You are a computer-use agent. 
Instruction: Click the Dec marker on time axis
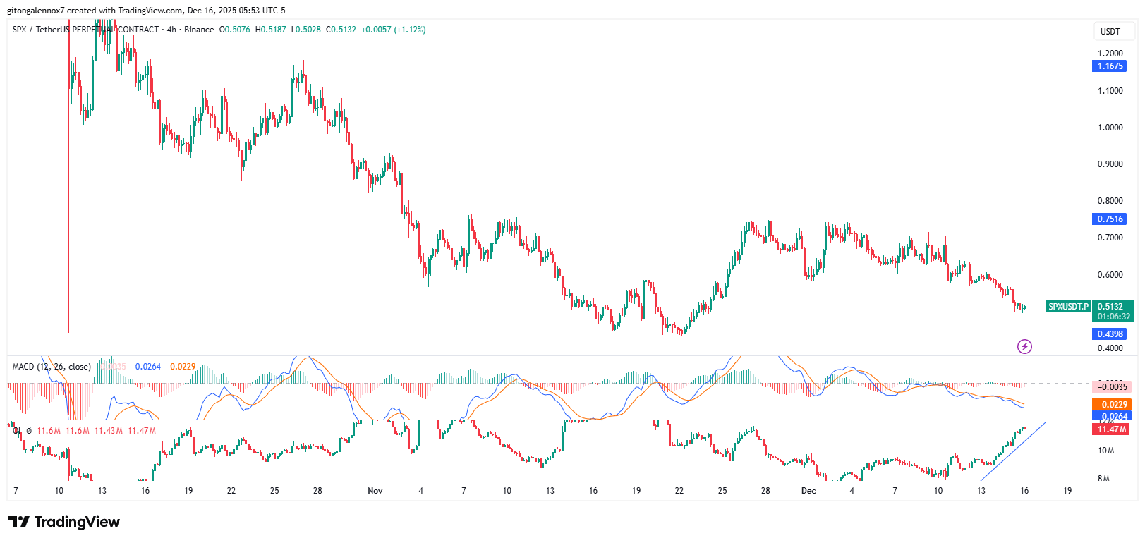[x=808, y=491]
